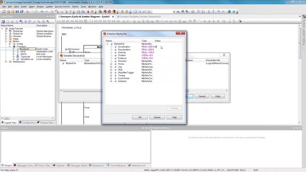Select the Position member row
306x172 pixels.
(x=143, y=55)
